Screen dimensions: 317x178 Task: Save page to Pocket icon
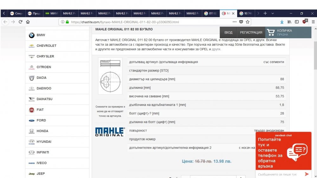[241, 22]
